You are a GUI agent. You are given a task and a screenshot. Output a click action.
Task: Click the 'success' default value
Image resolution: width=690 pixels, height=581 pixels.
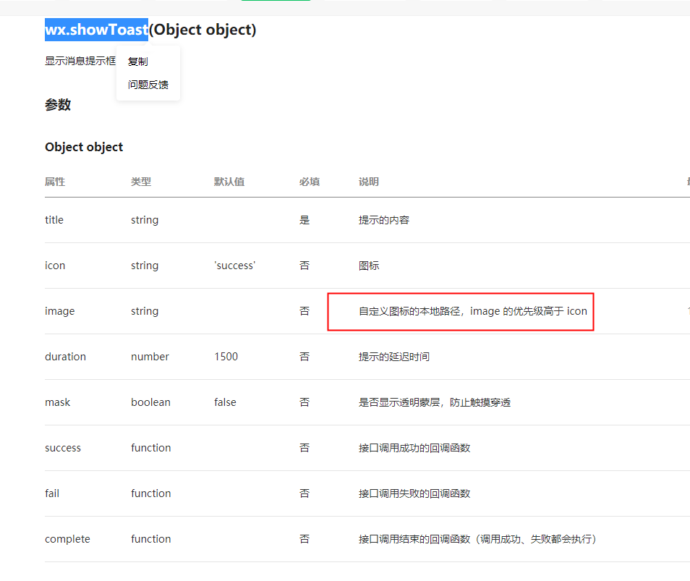click(235, 266)
